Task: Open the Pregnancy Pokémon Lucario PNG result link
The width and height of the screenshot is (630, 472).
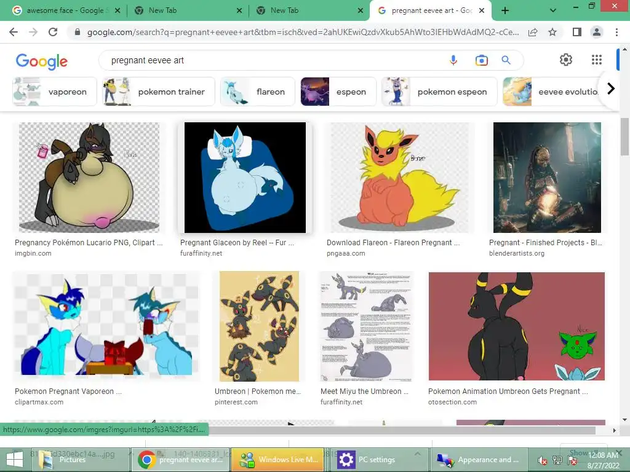Action: pos(89,242)
